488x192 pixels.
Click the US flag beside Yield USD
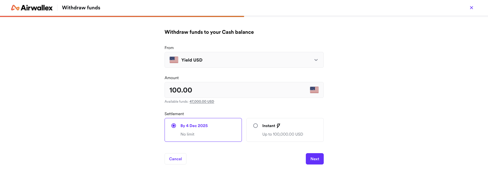click(x=174, y=60)
